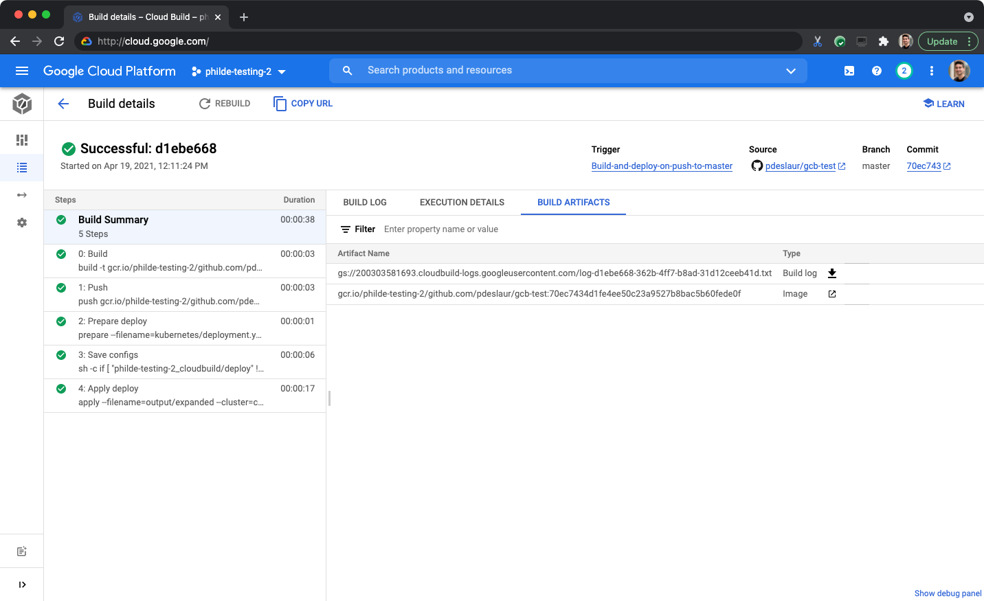Click Show debug panel link

click(948, 593)
